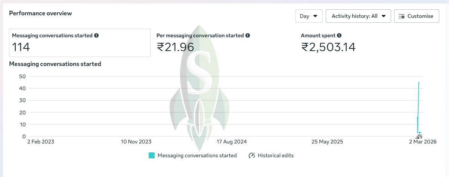Click the 17 Aug 2024 axis date label
This screenshot has height=177, width=449.
coord(232,142)
